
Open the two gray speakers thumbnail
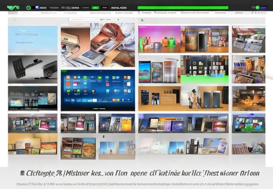205,99
